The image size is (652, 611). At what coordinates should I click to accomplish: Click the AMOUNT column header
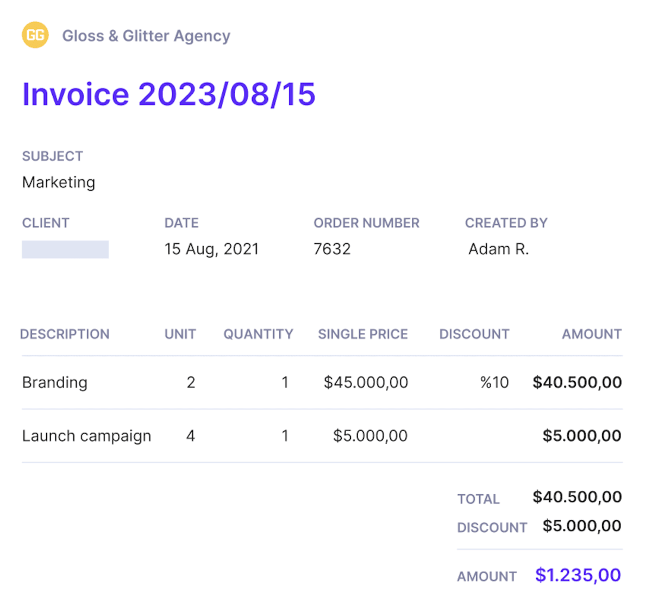(592, 334)
